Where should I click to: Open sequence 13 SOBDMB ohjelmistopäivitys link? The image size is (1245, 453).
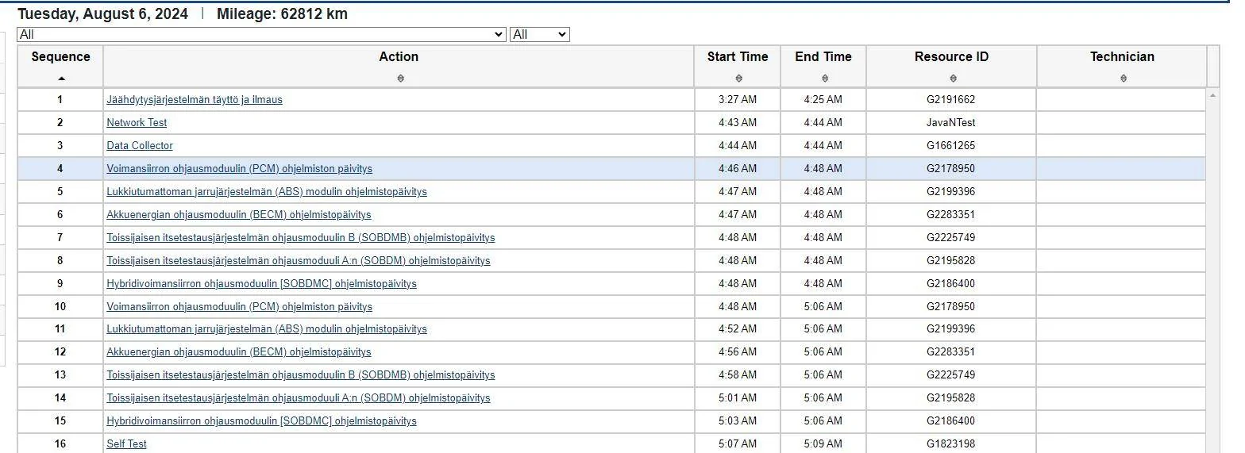coord(301,375)
